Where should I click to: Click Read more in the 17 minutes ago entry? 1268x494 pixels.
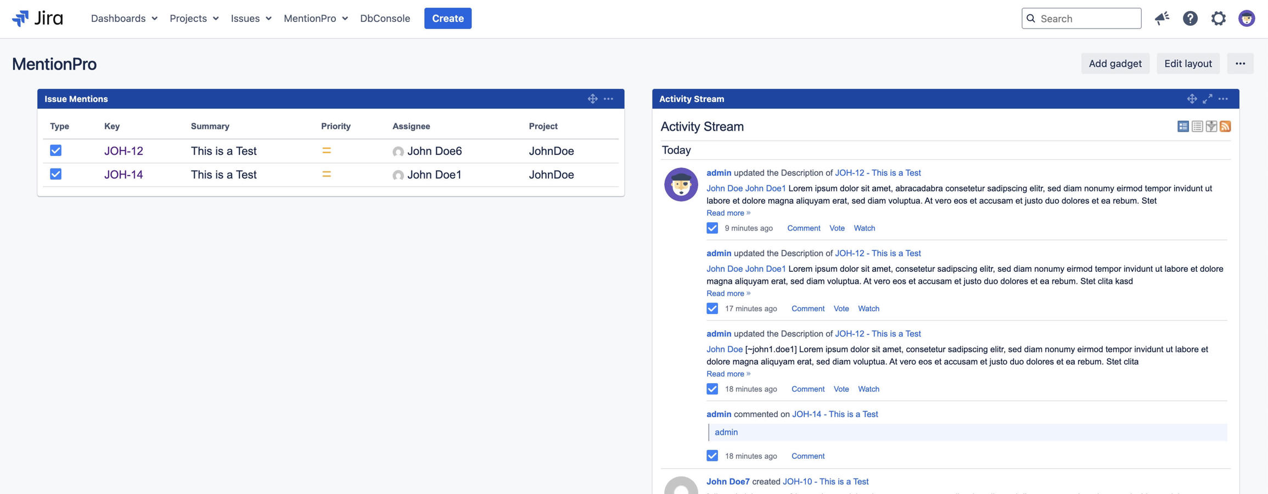click(728, 294)
